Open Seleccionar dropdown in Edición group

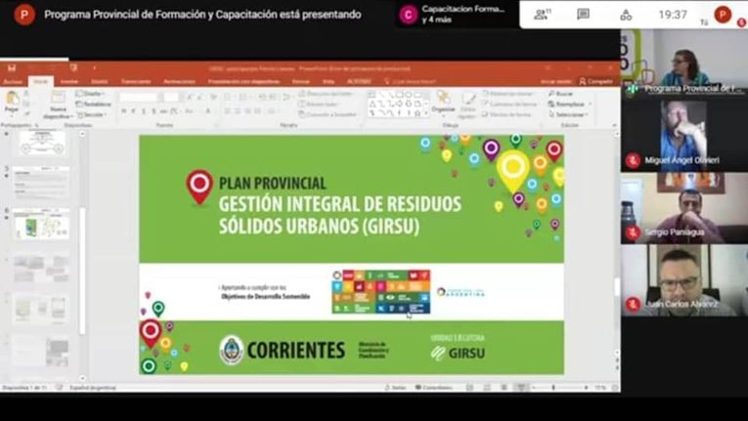coord(568,114)
